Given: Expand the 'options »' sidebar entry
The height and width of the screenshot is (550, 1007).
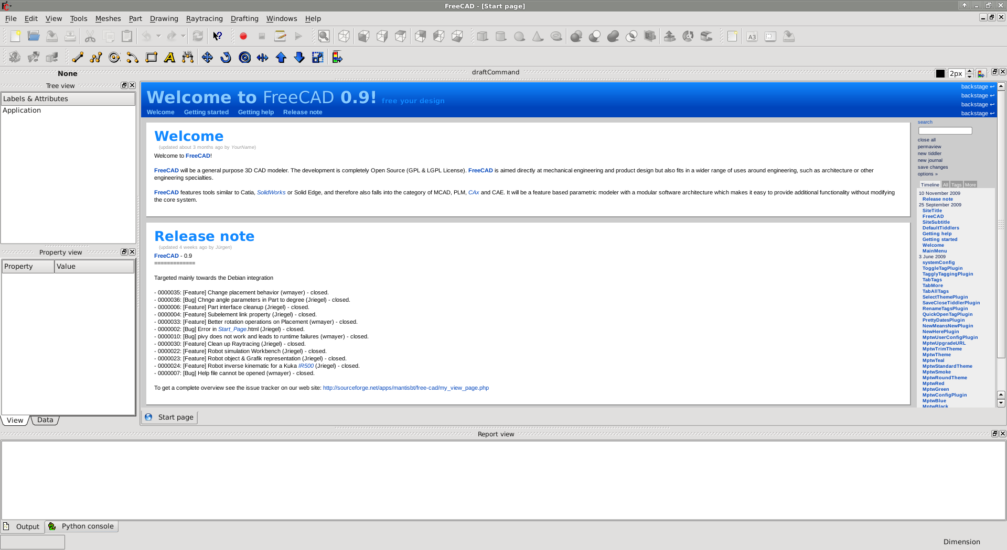Looking at the screenshot, I should click(927, 174).
